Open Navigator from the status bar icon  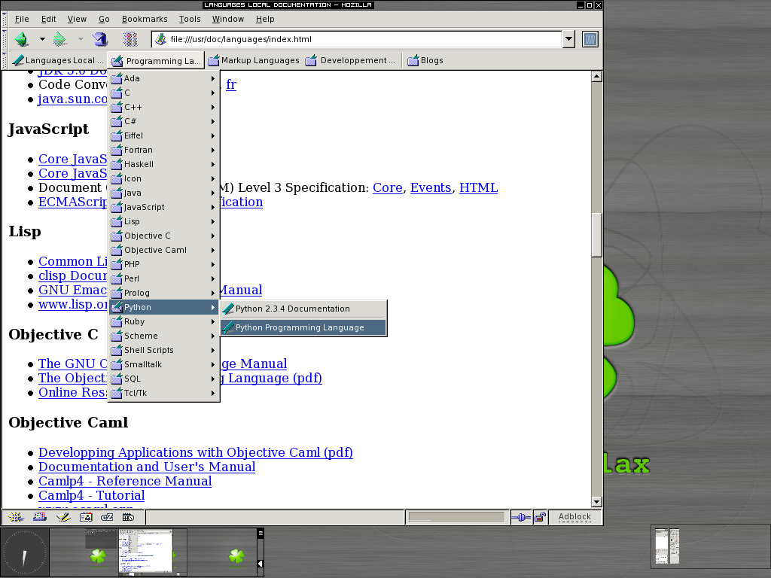pos(16,517)
